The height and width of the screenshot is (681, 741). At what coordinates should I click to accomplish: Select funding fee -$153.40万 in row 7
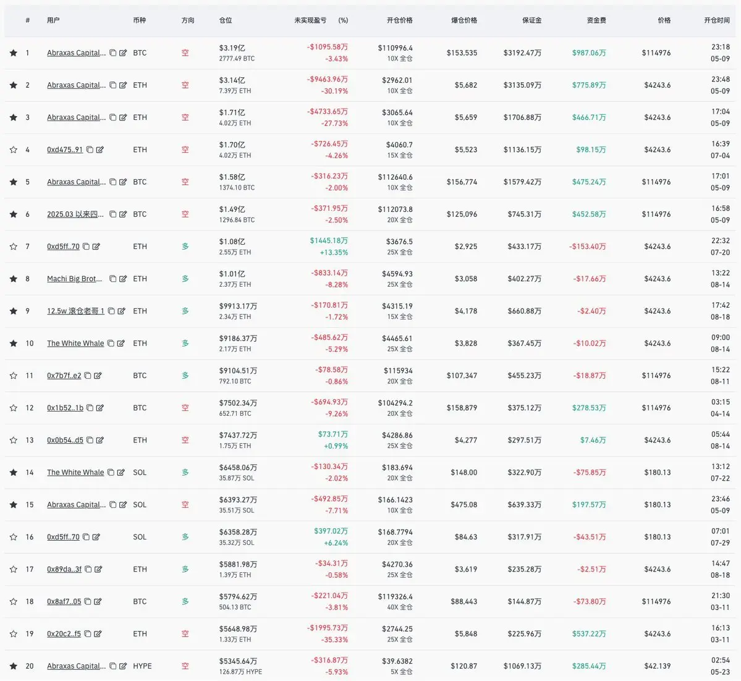(x=587, y=247)
